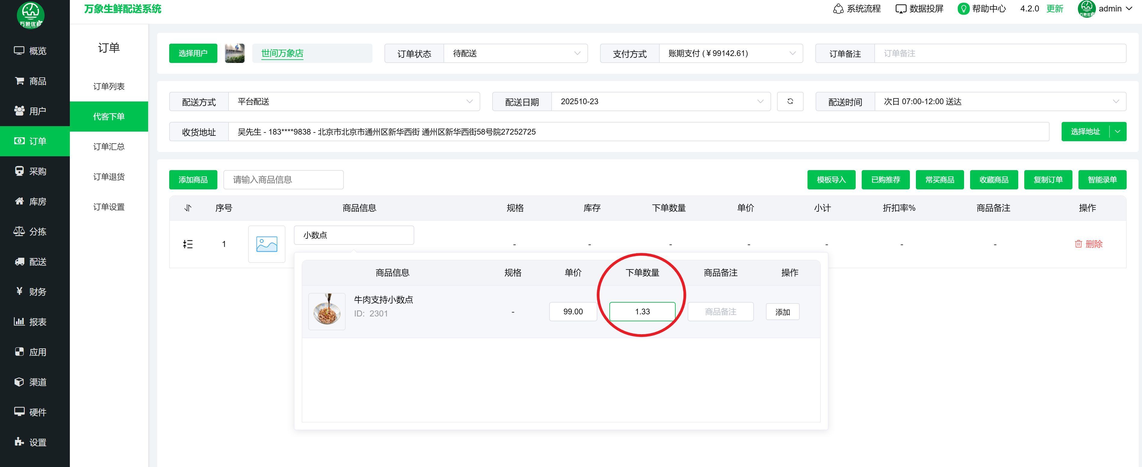Open the admin account menu
The height and width of the screenshot is (467, 1142).
[x=1110, y=9]
